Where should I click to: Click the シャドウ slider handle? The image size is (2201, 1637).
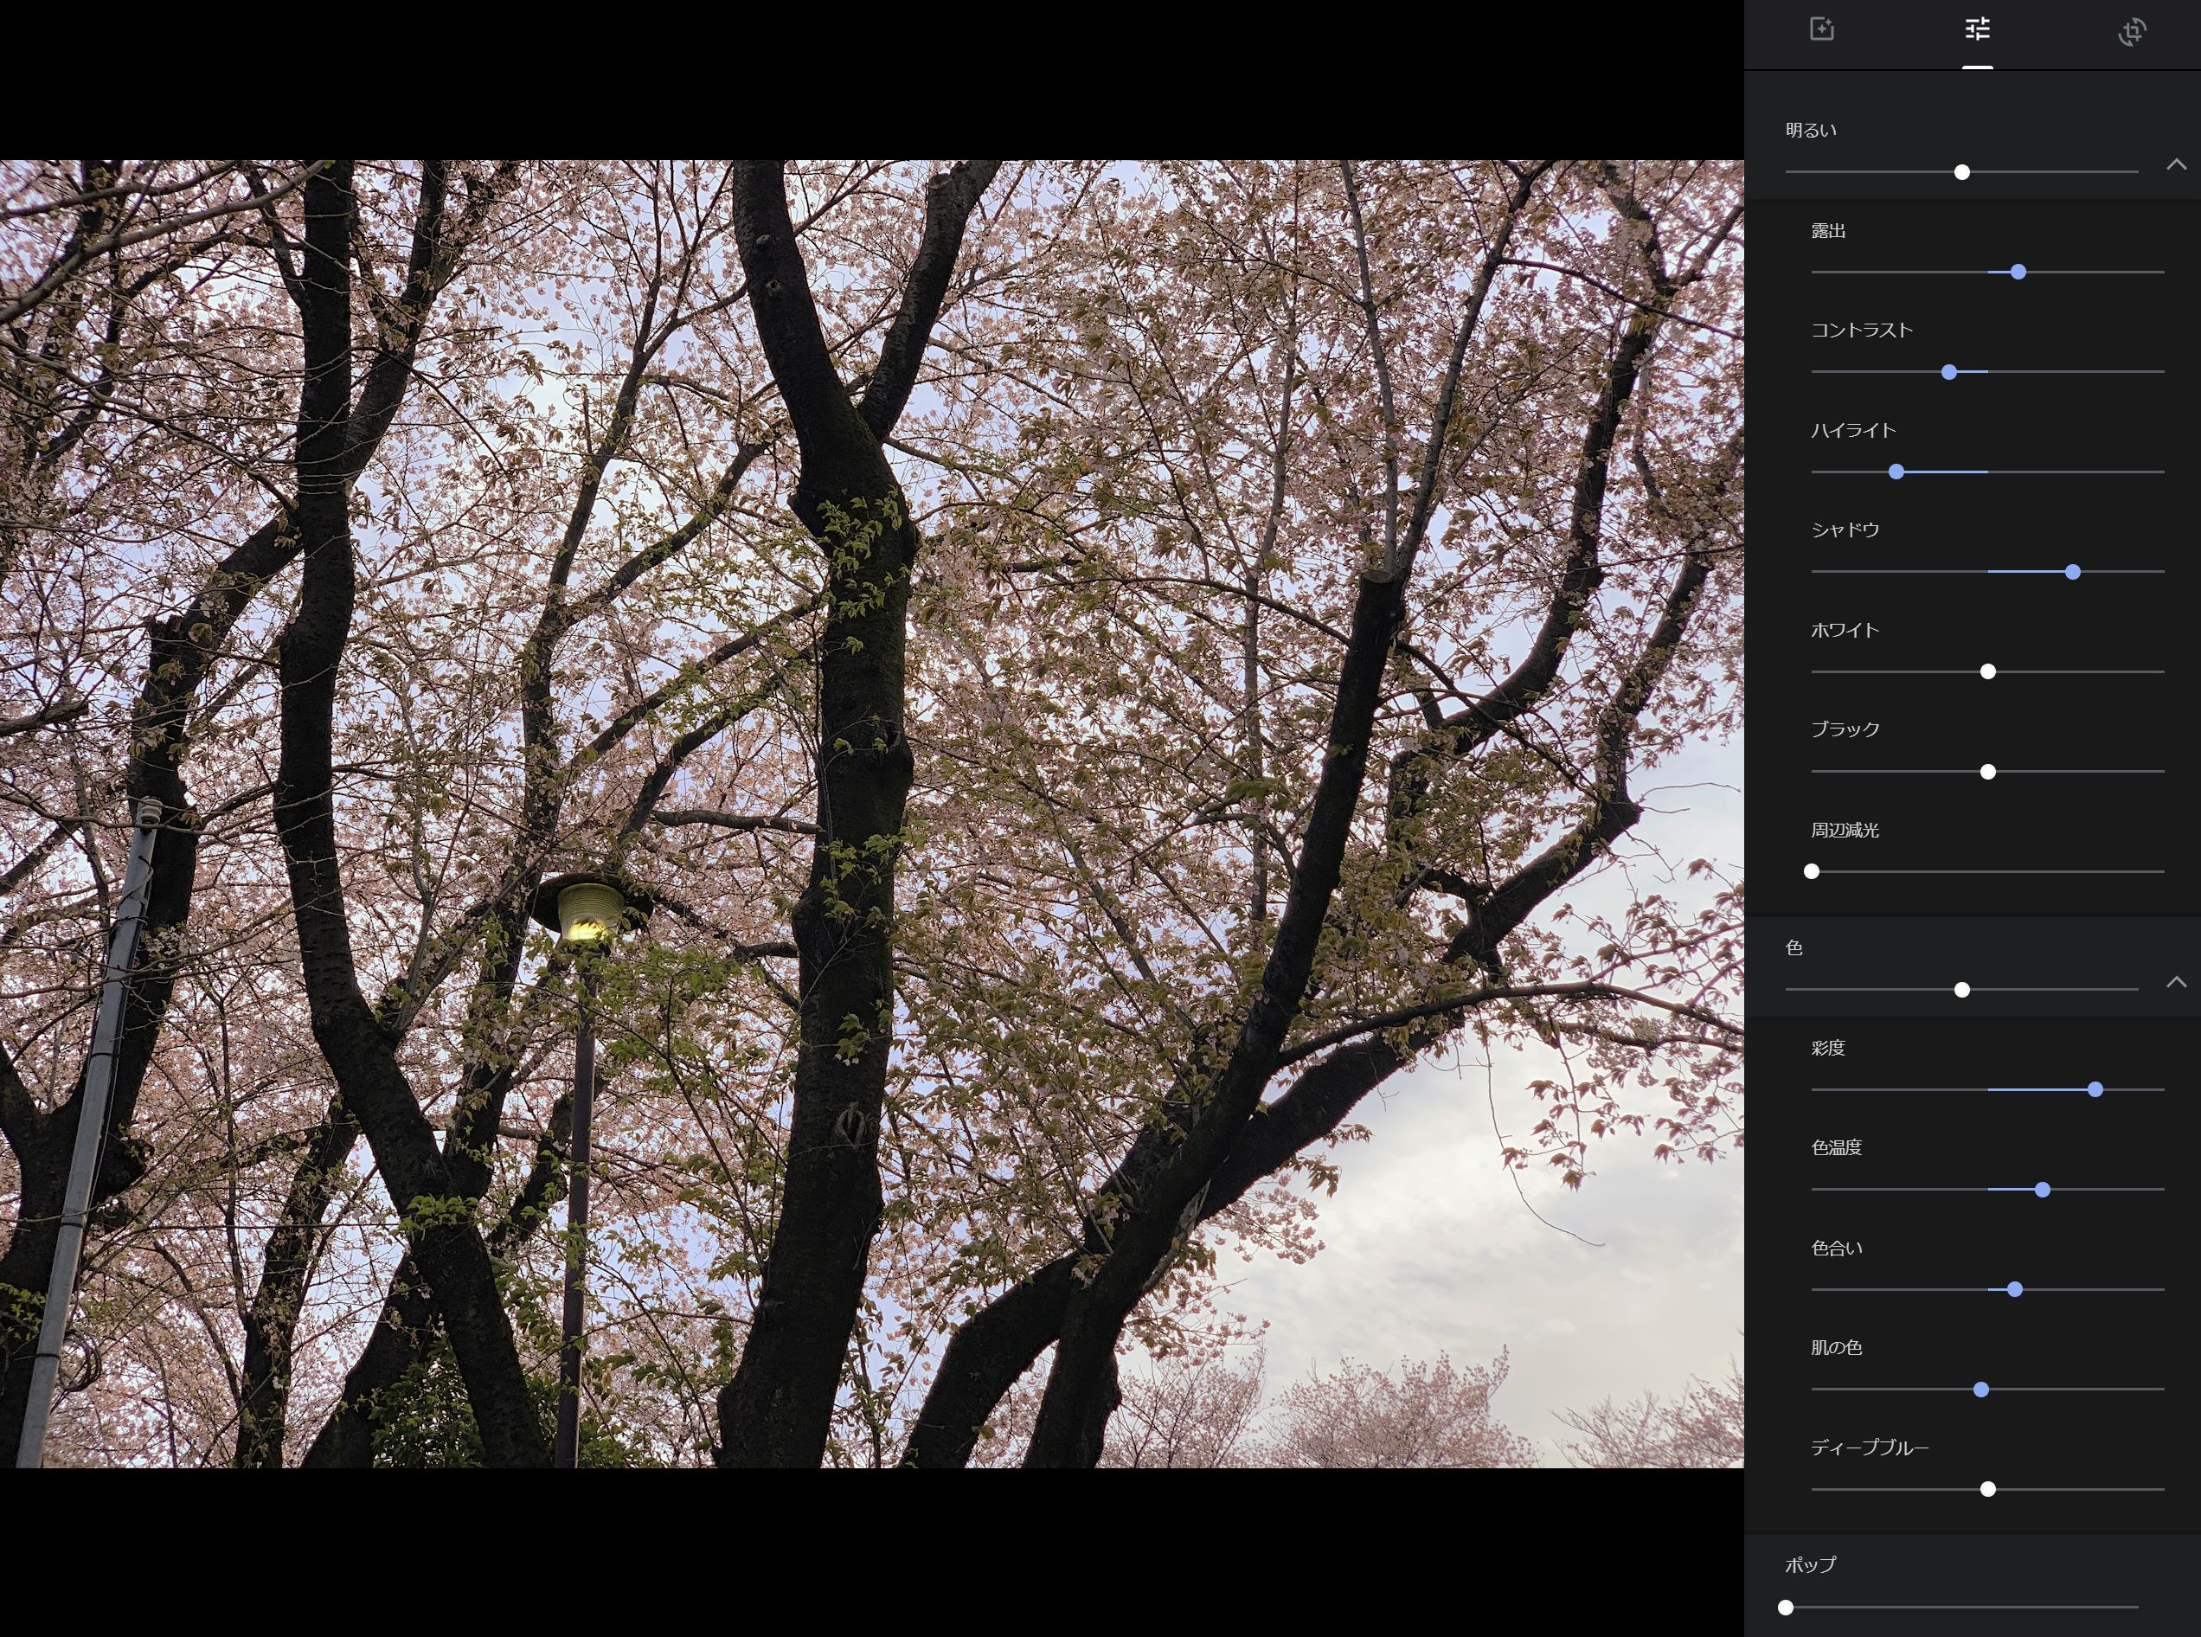2072,572
